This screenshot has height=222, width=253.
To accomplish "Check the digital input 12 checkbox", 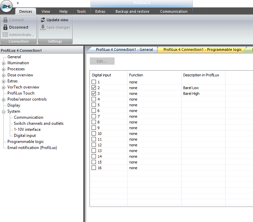I will pyautogui.click(x=94, y=145).
